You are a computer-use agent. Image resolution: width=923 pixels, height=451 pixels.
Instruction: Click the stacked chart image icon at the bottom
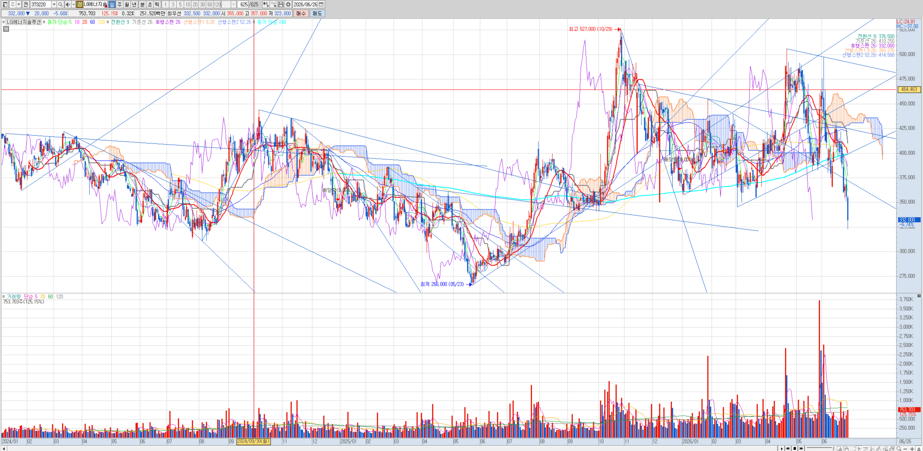point(892,448)
